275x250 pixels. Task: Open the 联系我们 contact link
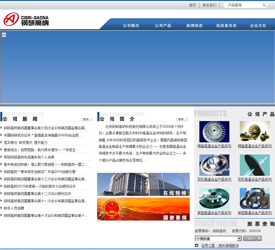click(x=210, y=5)
